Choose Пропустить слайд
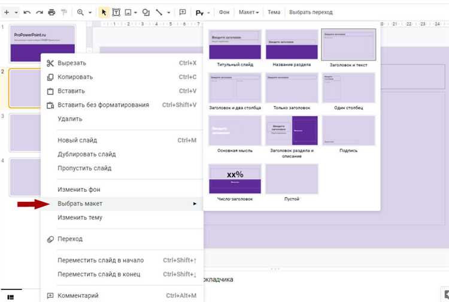The height and width of the screenshot is (302, 449). 122,168
